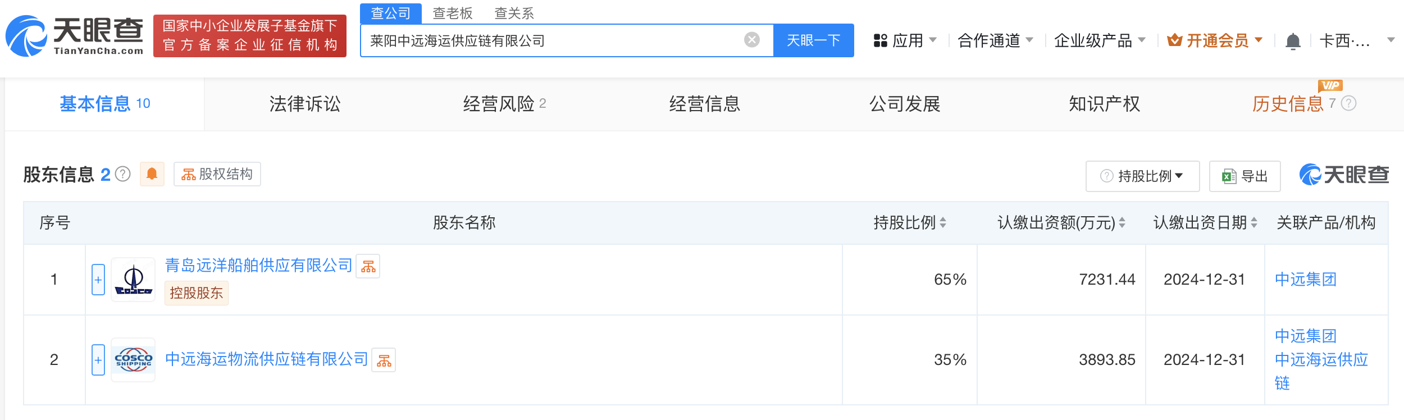Open the user account 卡西 dropdown
Viewport: 1404px width, 420px height.
pyautogui.click(x=1357, y=40)
